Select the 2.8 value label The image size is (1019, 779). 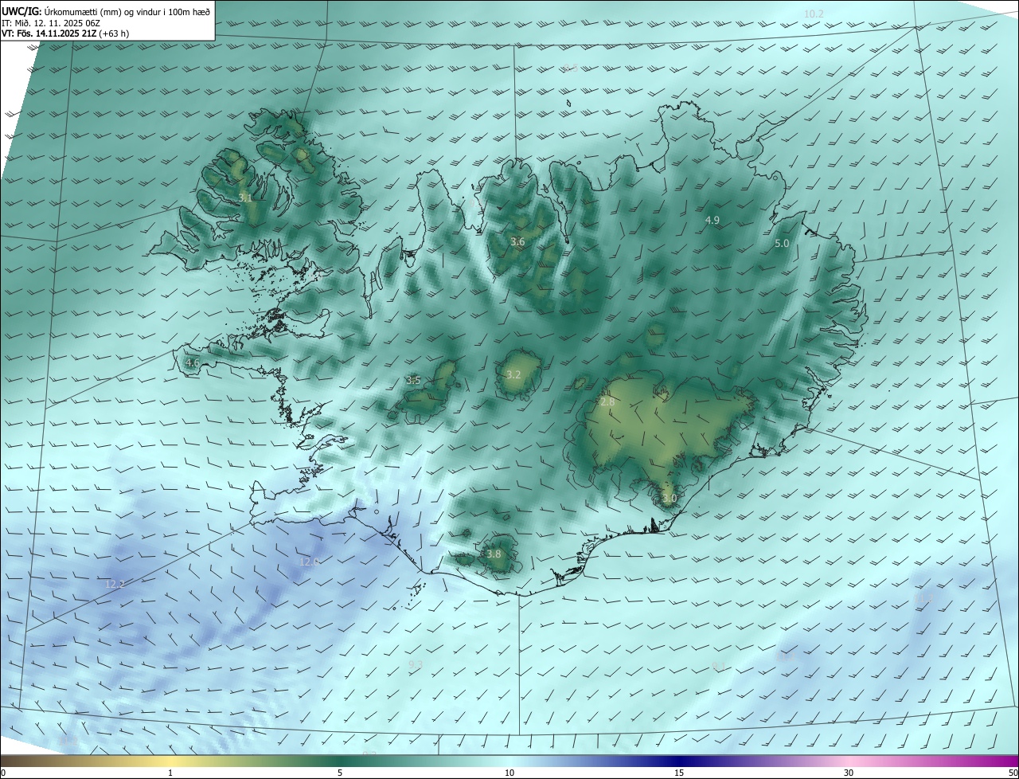point(607,402)
